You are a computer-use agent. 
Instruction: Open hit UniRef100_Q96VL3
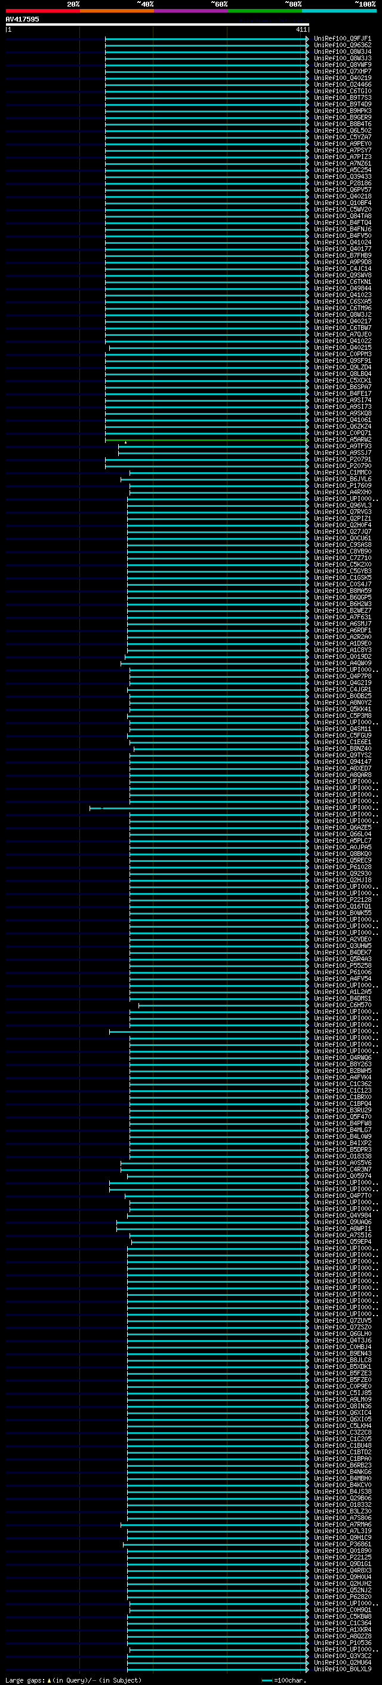point(343,505)
